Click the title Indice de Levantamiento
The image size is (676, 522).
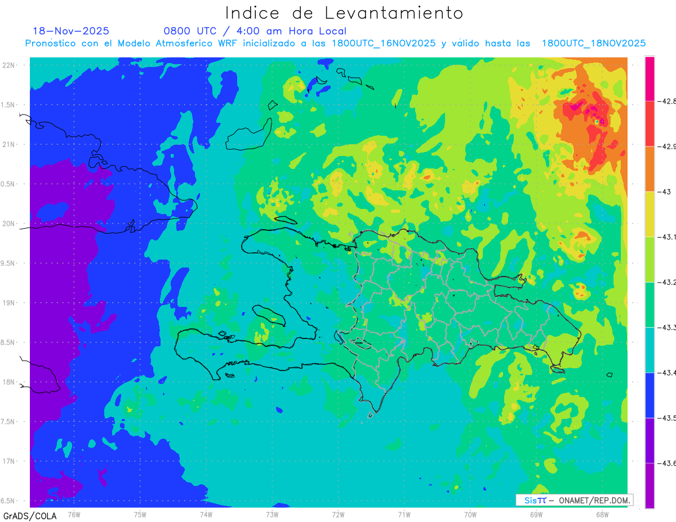pyautogui.click(x=344, y=13)
